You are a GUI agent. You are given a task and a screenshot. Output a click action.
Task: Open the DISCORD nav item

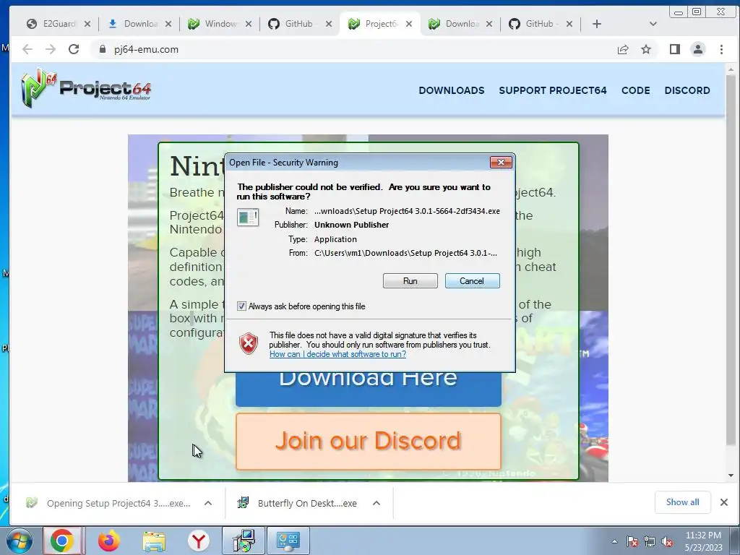pyautogui.click(x=687, y=90)
